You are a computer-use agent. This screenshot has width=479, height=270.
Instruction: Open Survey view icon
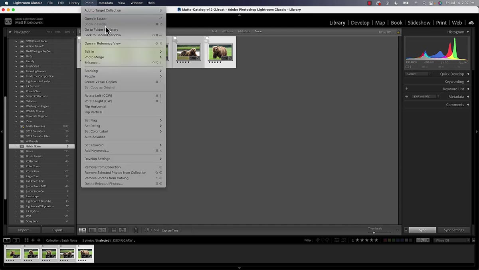click(112, 230)
